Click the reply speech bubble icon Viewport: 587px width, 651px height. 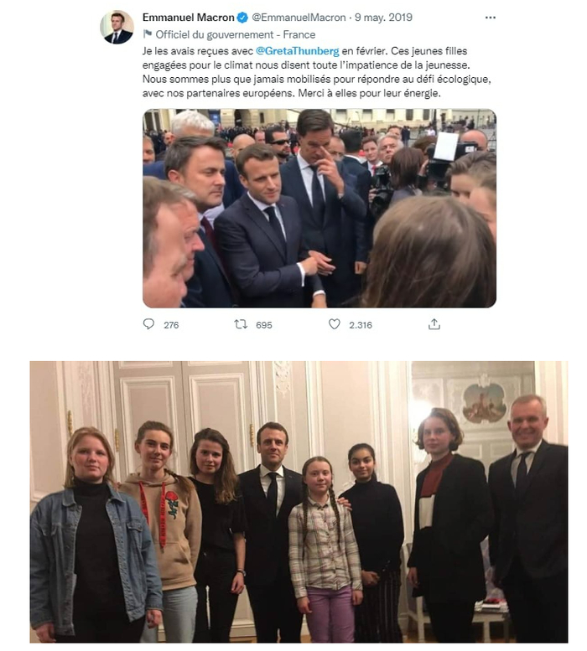tap(148, 324)
